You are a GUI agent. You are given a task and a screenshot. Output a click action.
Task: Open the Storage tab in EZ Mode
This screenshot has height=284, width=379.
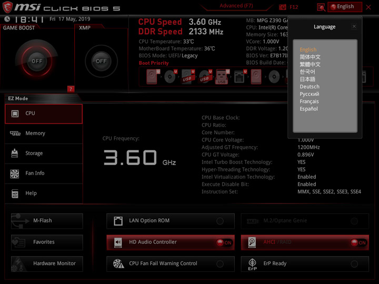[x=44, y=154]
